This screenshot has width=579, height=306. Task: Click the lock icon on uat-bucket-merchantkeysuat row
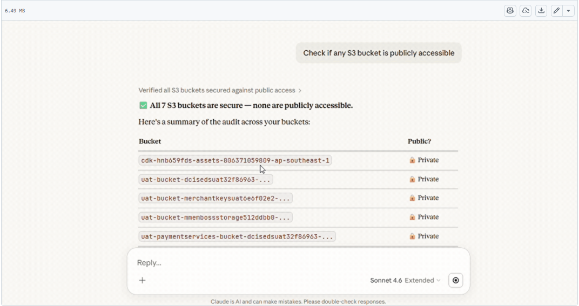[412, 198]
